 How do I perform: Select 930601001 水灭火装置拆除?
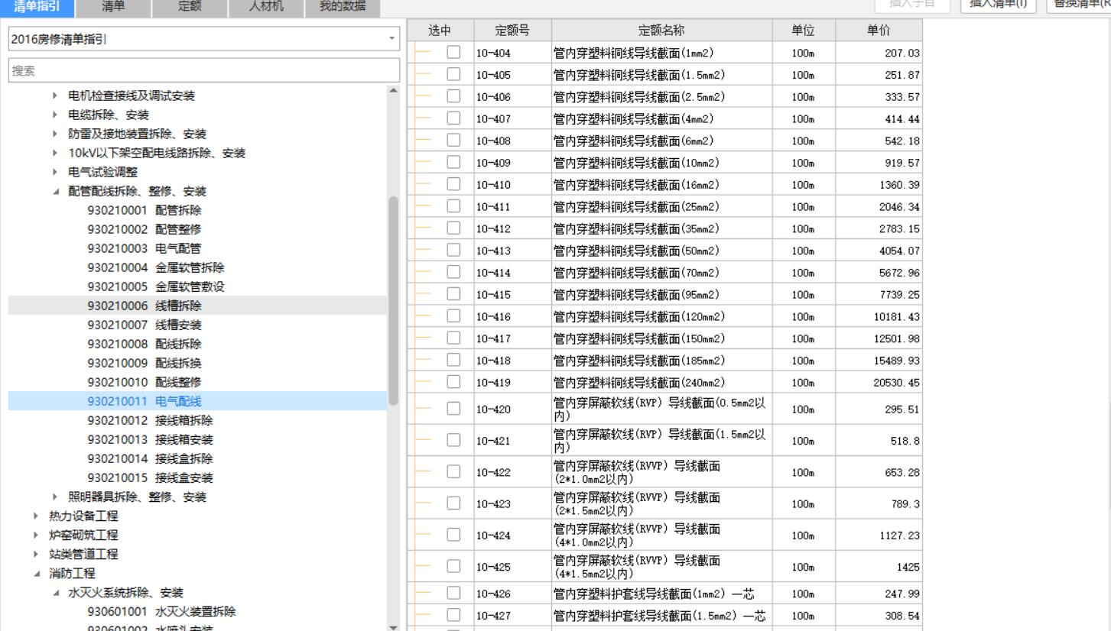tap(161, 611)
